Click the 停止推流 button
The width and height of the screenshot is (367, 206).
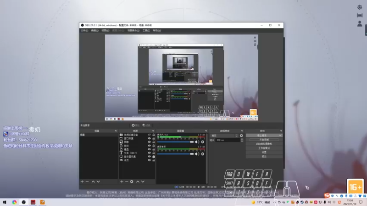point(261,136)
